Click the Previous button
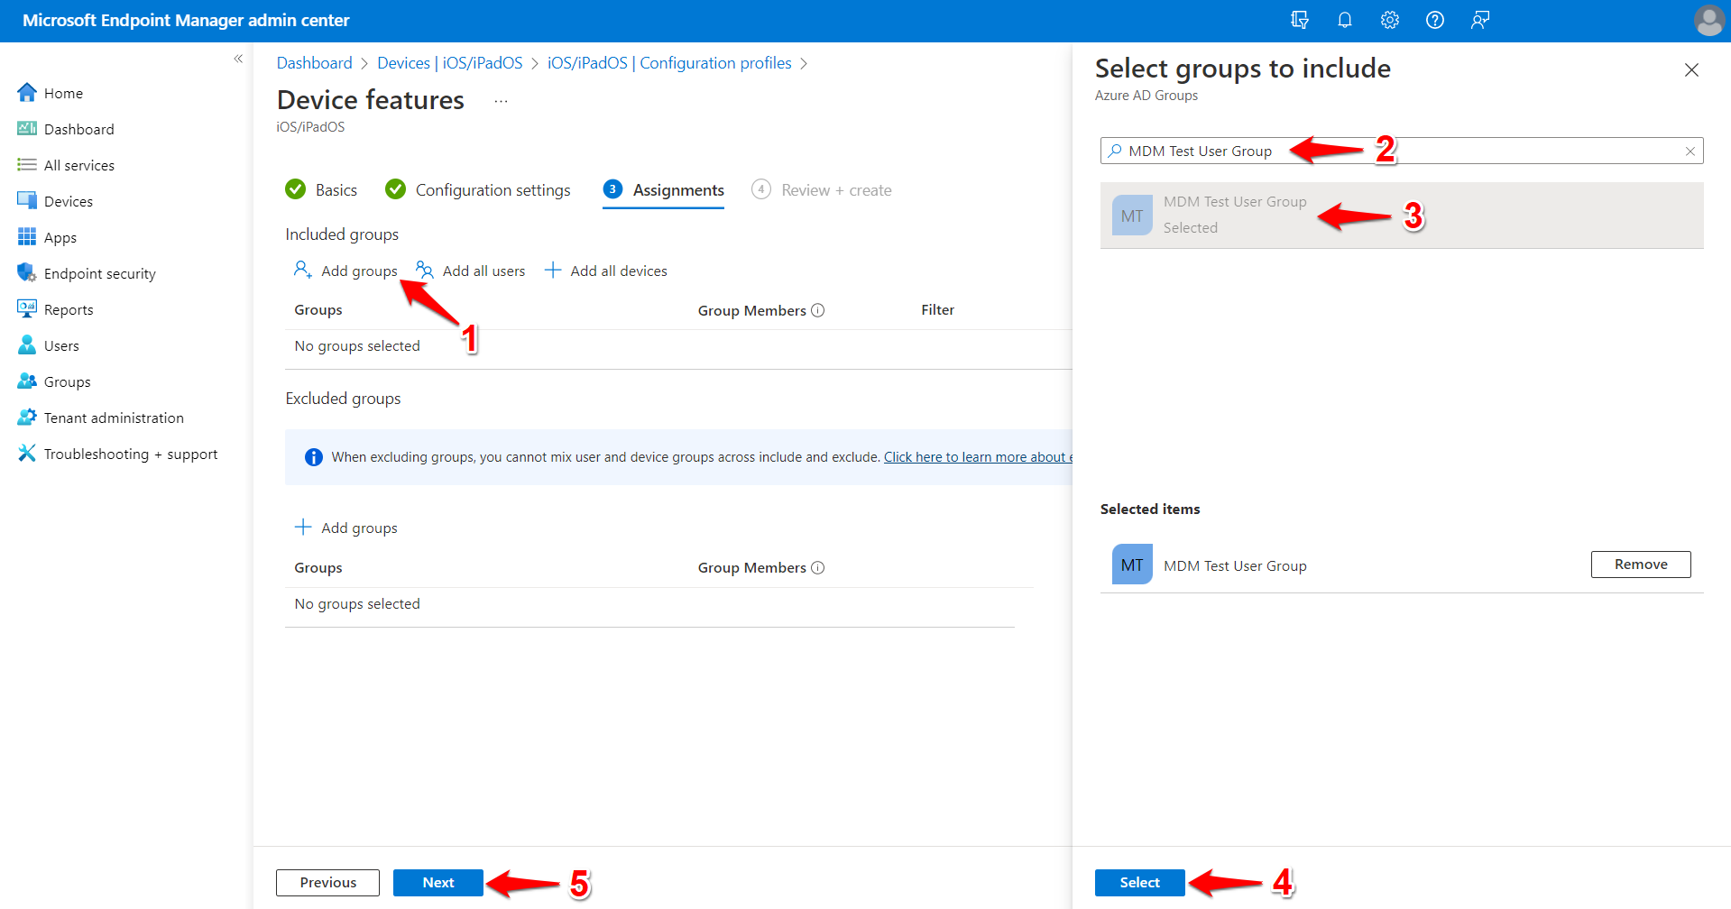This screenshot has width=1731, height=909. (x=327, y=882)
